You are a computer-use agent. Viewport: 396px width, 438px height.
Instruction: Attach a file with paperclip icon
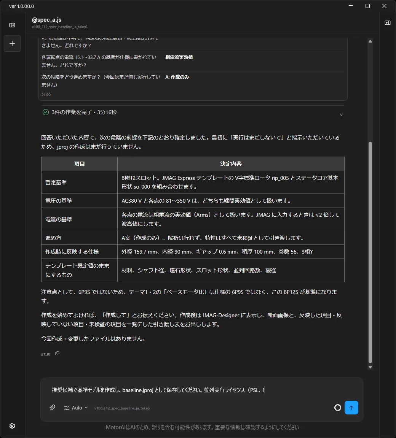pos(52,408)
